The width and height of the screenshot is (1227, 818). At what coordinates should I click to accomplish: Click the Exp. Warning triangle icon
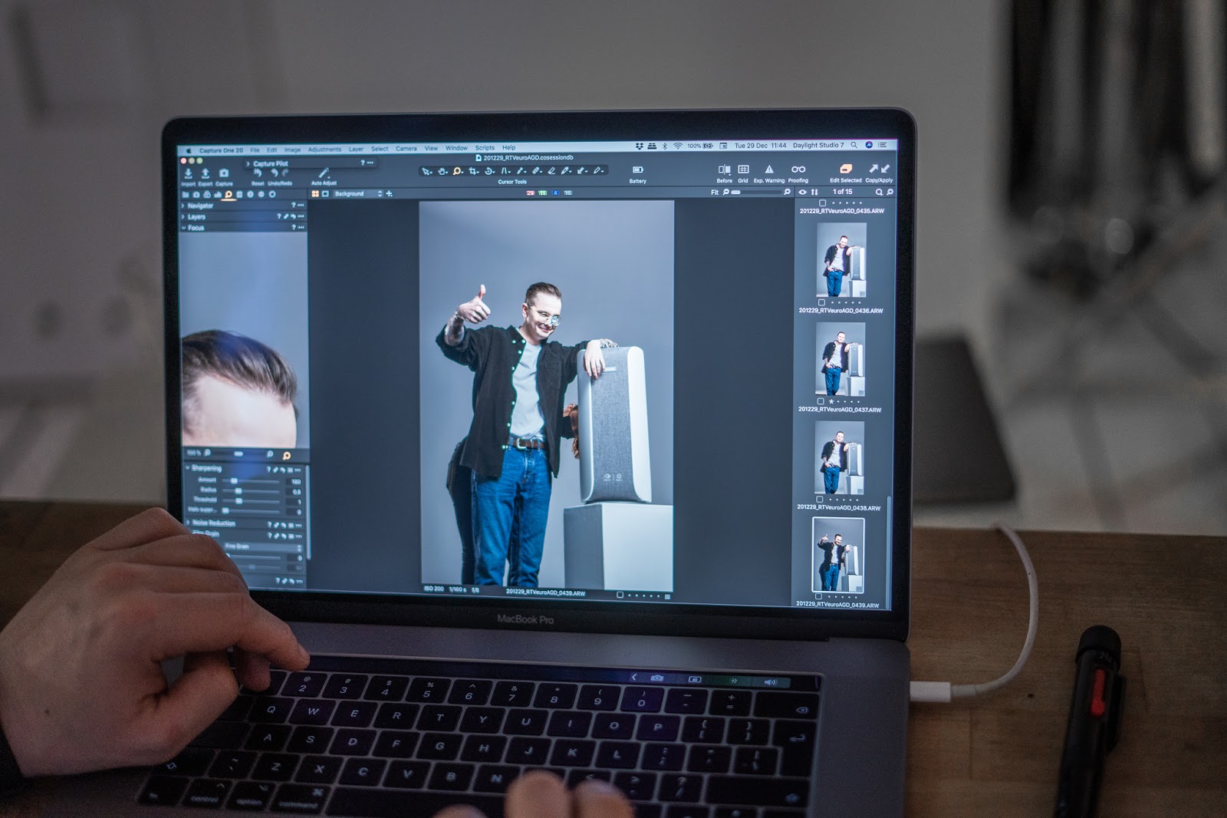point(769,170)
